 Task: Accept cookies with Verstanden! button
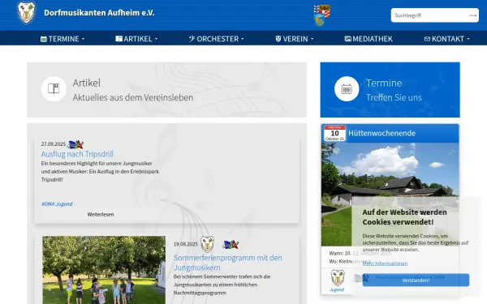416,280
